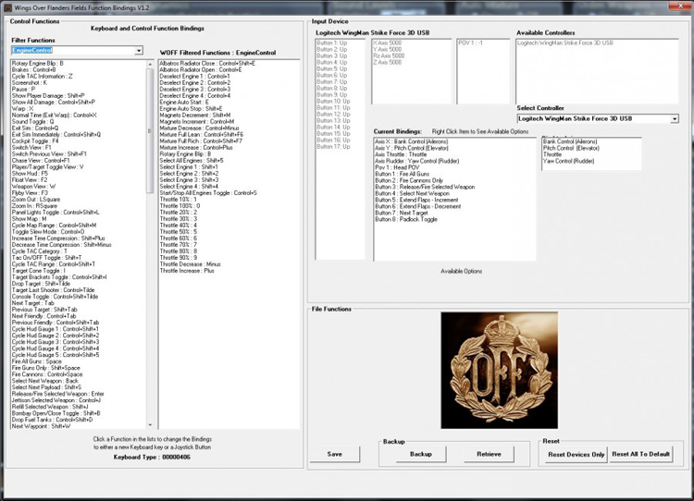
Task: Close the Function Bindings window
Action: (x=680, y=6)
